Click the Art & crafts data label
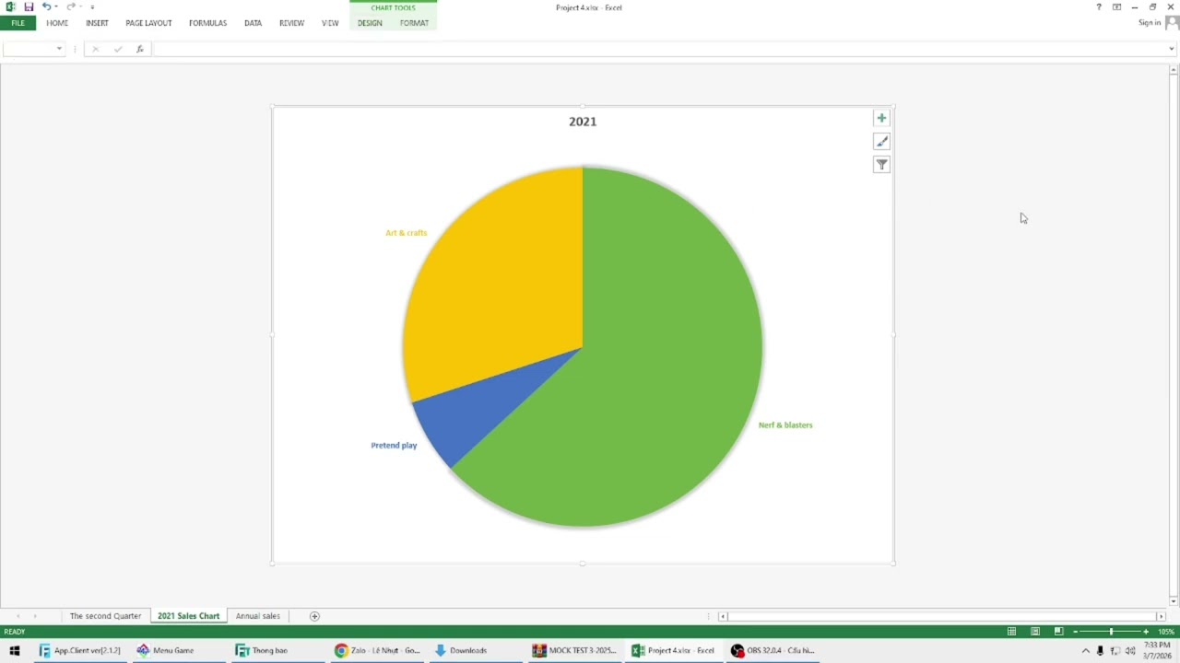The width and height of the screenshot is (1180, 663). coord(406,233)
